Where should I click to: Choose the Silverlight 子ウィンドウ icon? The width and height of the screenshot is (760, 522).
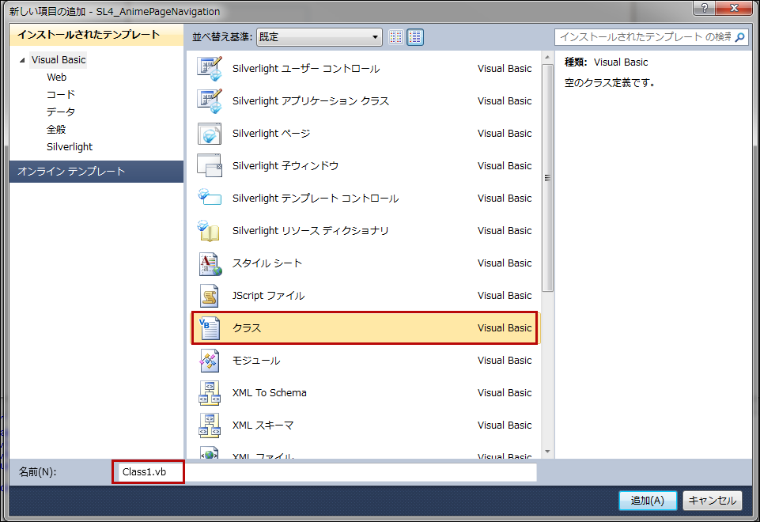click(210, 166)
